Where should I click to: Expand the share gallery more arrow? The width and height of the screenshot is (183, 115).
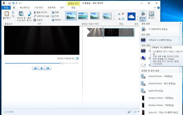tap(137, 19)
